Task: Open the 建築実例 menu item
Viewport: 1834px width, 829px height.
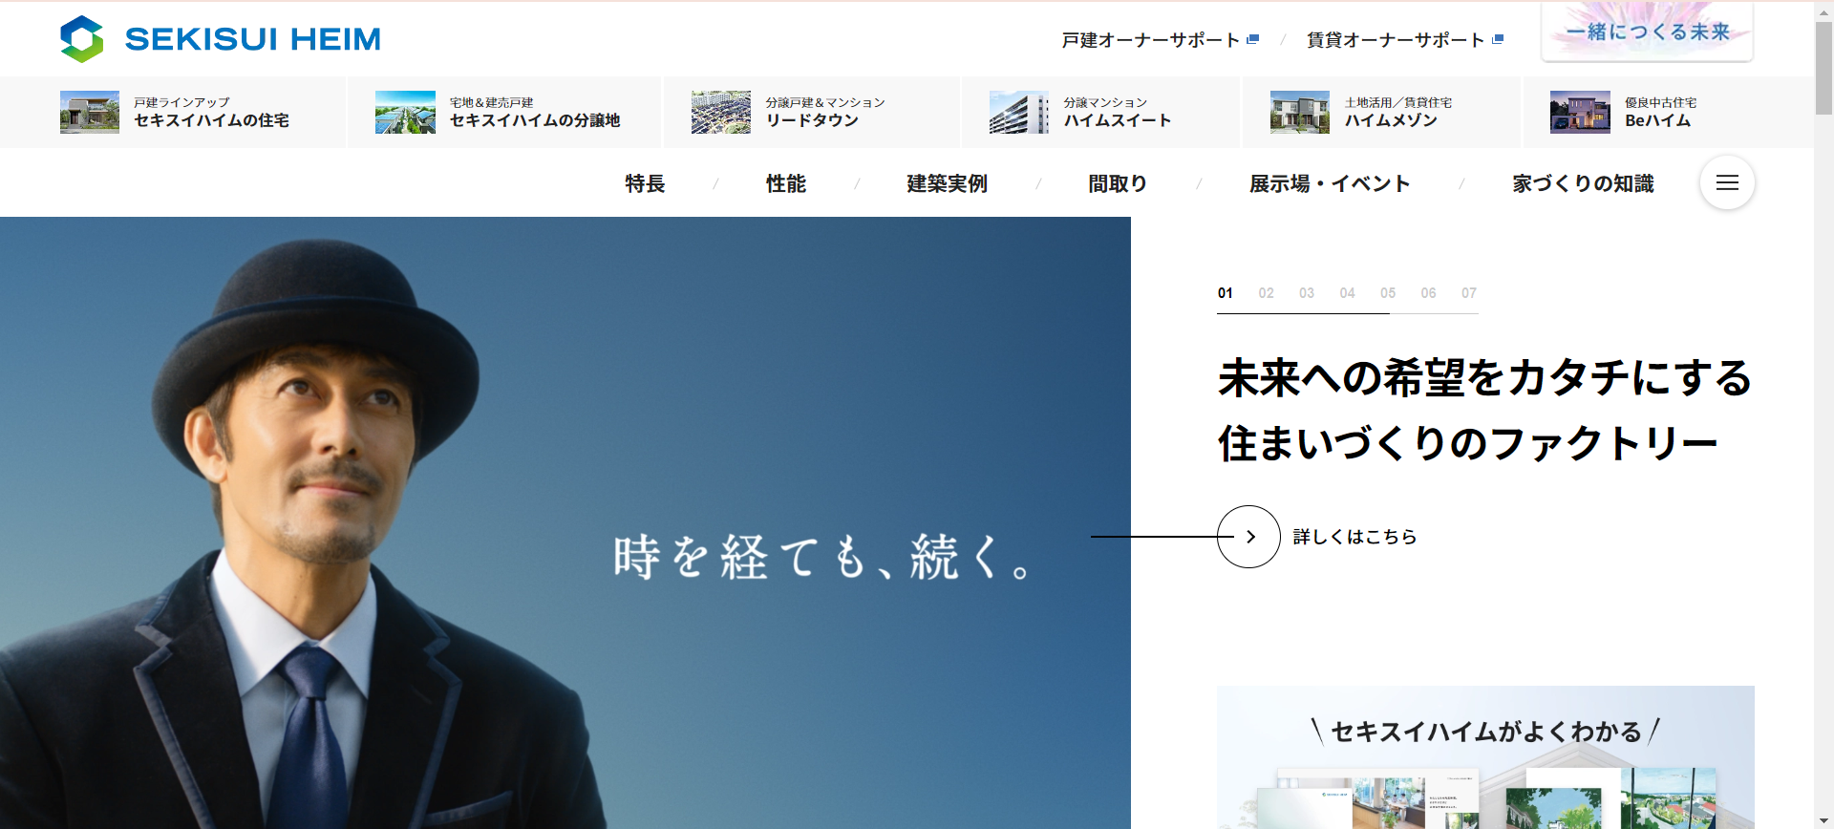Action: pos(947,183)
